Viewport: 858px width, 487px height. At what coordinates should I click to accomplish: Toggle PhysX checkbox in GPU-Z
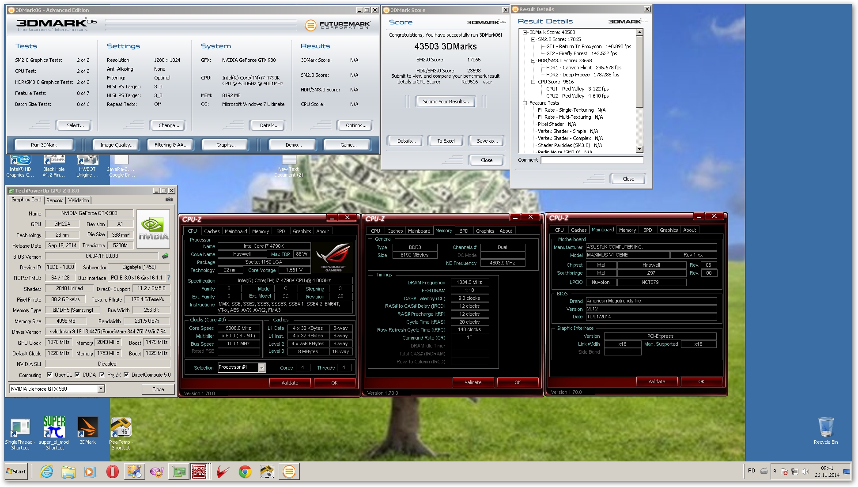102,374
